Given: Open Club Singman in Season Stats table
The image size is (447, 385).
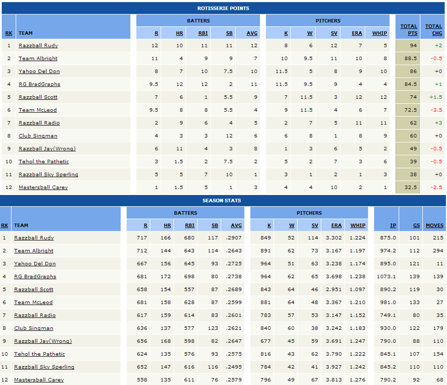Looking at the screenshot, I should pyautogui.click(x=34, y=328).
